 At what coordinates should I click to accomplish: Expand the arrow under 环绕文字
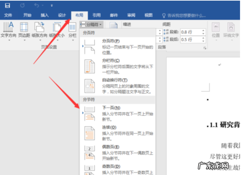point(232,40)
